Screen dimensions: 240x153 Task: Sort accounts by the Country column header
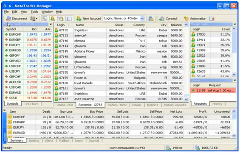[x=136, y=25]
